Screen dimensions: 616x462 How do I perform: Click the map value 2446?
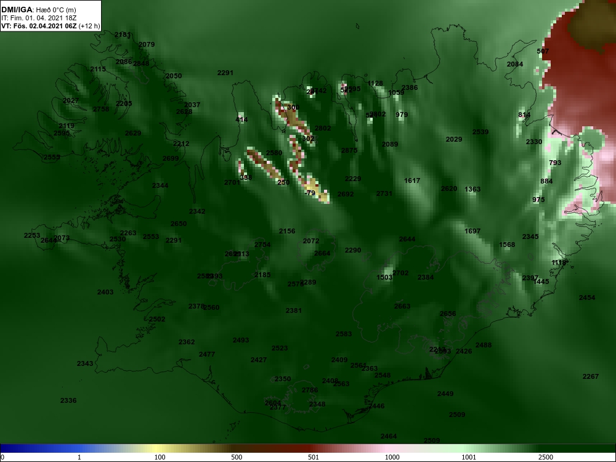[x=376, y=406]
